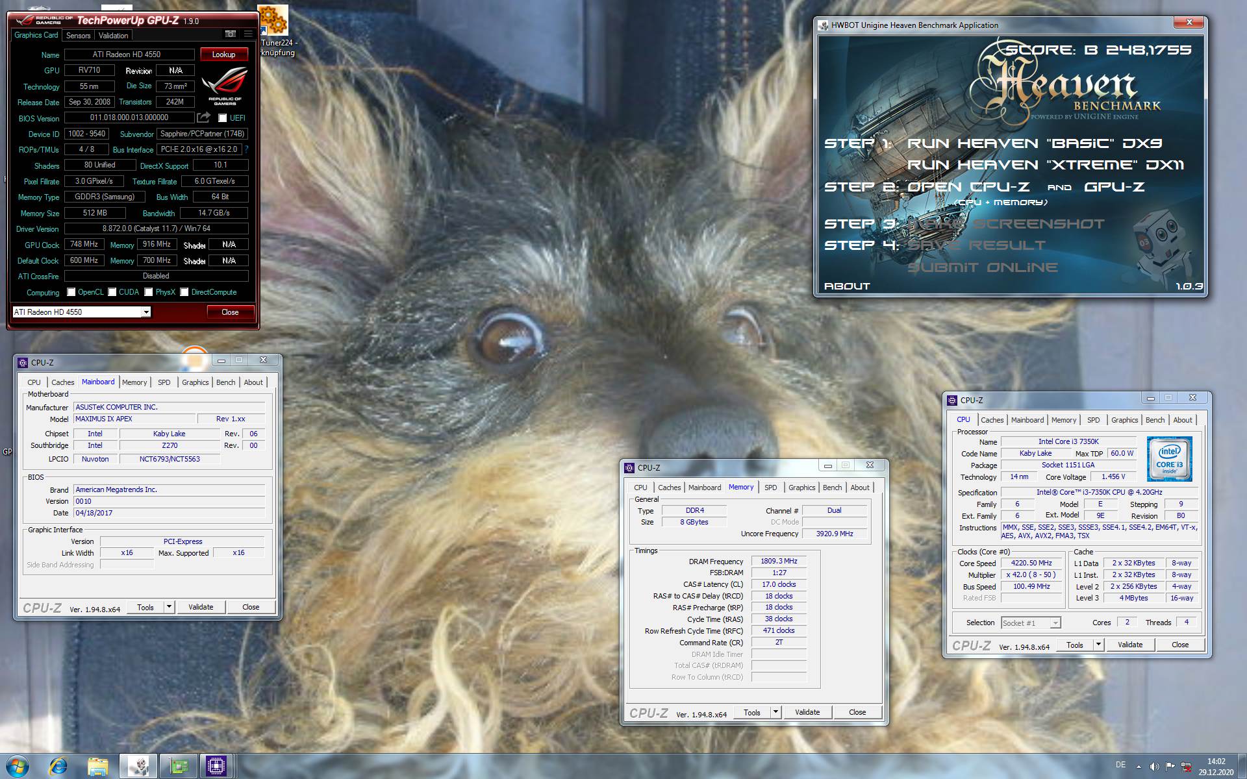The height and width of the screenshot is (779, 1247).
Task: Click the volume speaker tray icon
Action: (1154, 767)
